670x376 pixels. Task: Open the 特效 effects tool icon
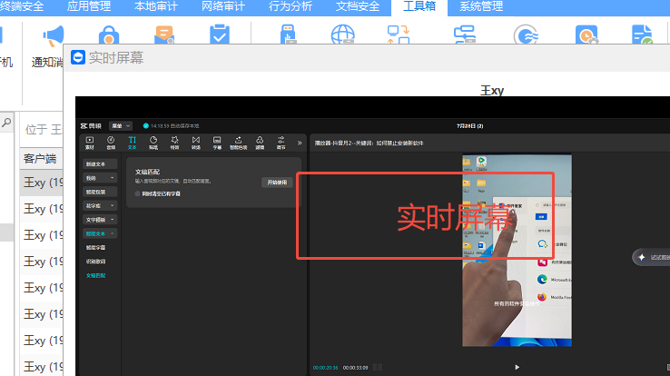[x=174, y=143]
